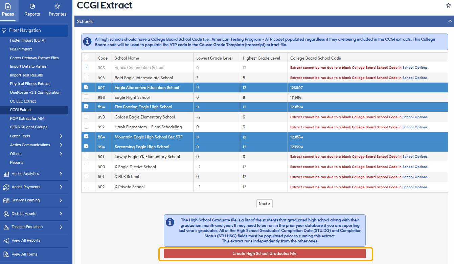This screenshot has width=454, height=264.
Task: Follow School Options link in the X Private School row
Action: (415, 187)
